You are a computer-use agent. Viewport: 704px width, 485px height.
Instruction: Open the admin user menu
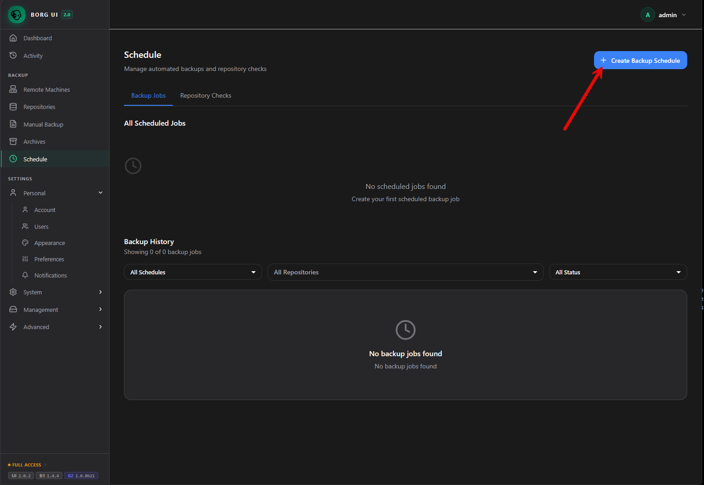[664, 15]
